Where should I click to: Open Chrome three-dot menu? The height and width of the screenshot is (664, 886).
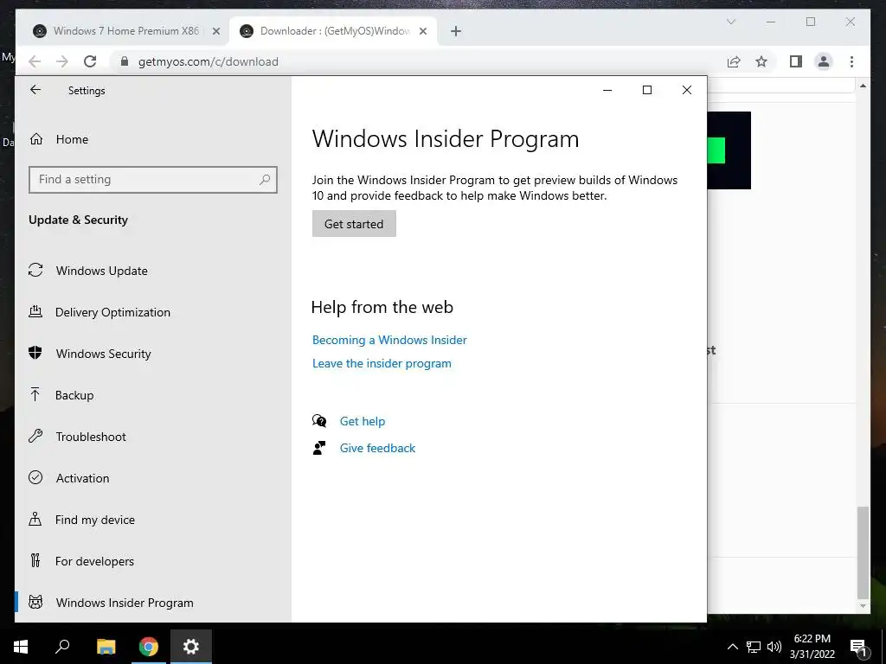pos(851,61)
